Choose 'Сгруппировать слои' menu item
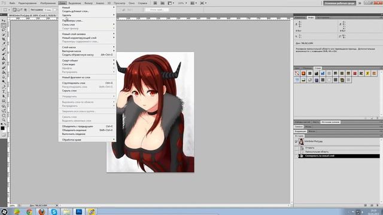Screen dimensions: 383x215 click(88, 83)
